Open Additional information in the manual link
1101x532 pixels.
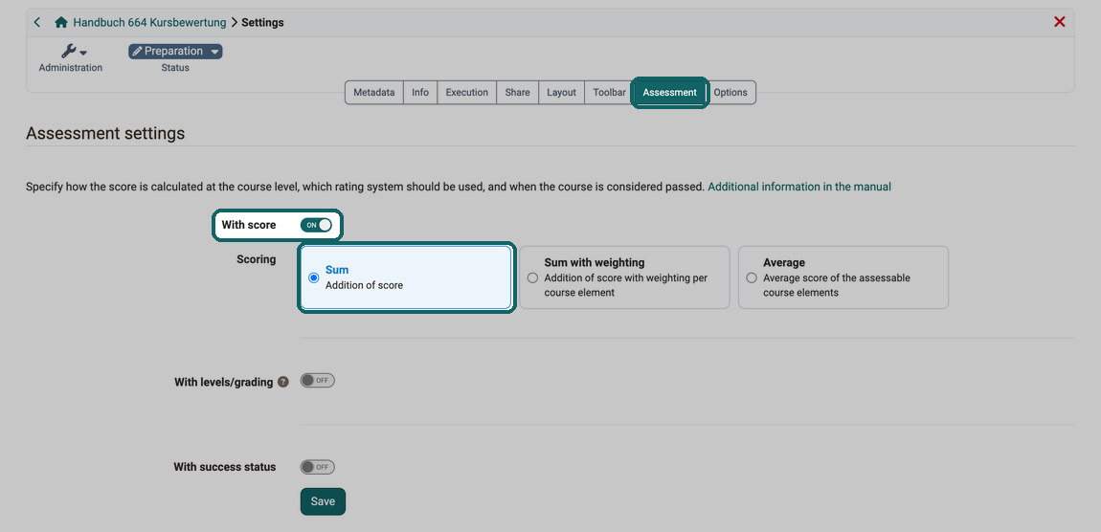click(799, 187)
